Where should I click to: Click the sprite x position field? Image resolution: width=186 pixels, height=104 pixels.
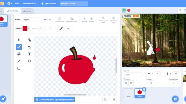pyautogui.click(x=157, y=74)
